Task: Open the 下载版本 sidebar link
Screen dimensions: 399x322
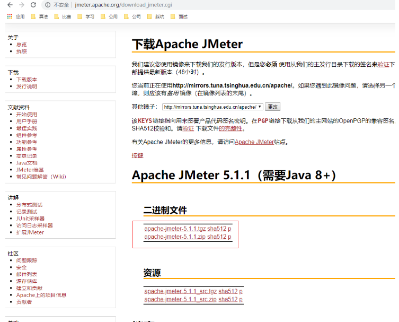Action: (26, 80)
